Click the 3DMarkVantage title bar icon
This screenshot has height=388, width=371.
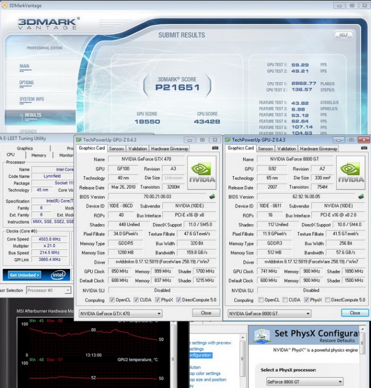click(x=4, y=5)
